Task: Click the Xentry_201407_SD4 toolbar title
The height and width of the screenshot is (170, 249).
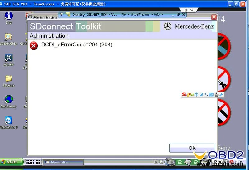Action: [95, 15]
